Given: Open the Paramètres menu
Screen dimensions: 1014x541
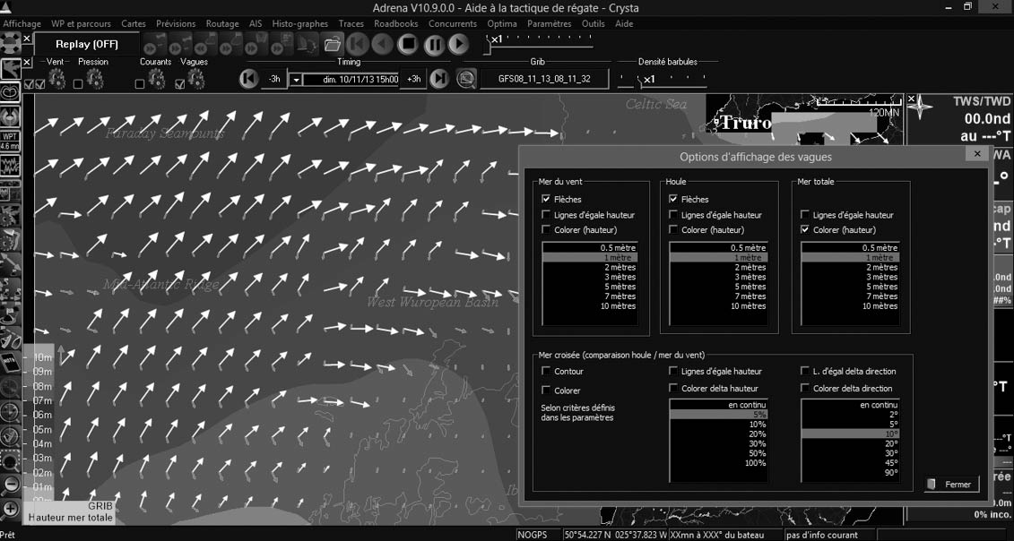Looking at the screenshot, I should pyautogui.click(x=549, y=24).
